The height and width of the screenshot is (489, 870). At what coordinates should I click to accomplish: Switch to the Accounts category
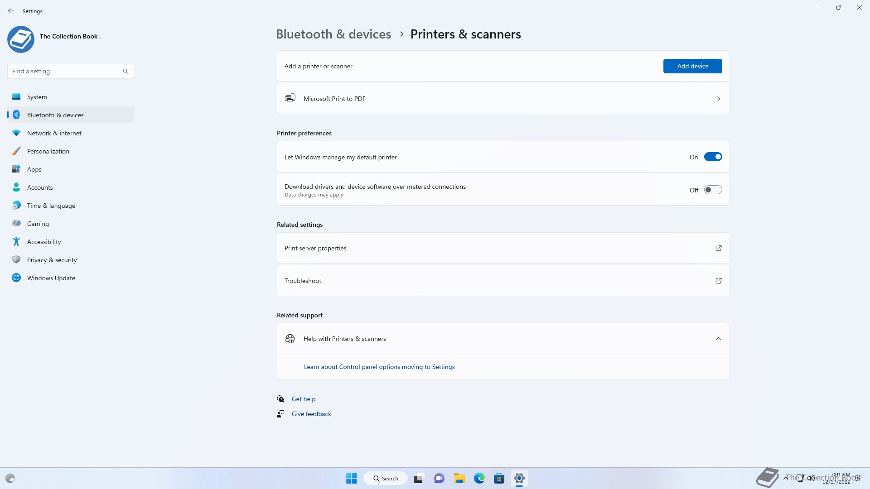tap(71, 187)
